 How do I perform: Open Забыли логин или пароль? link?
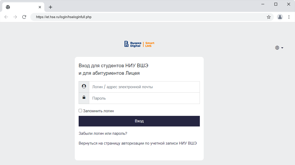coord(103,133)
